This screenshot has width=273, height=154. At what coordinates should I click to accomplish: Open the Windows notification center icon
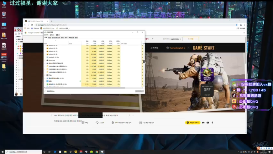(270, 152)
